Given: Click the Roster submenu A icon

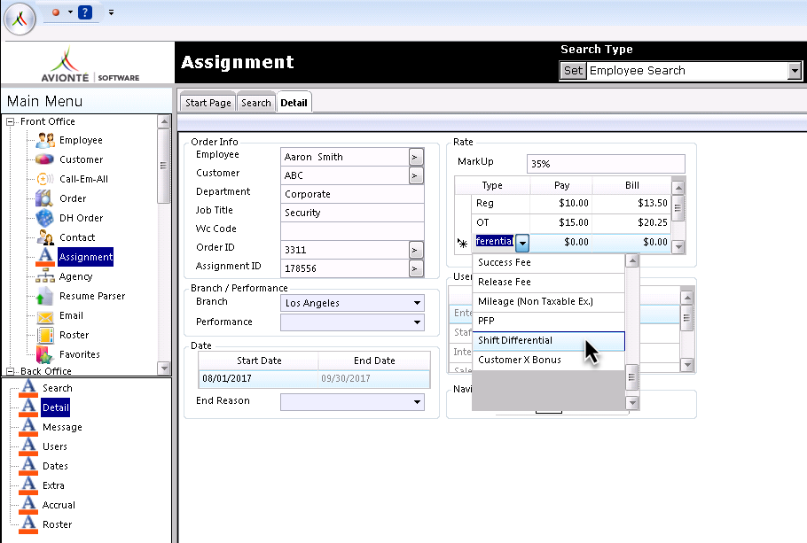Looking at the screenshot, I should 28,524.
